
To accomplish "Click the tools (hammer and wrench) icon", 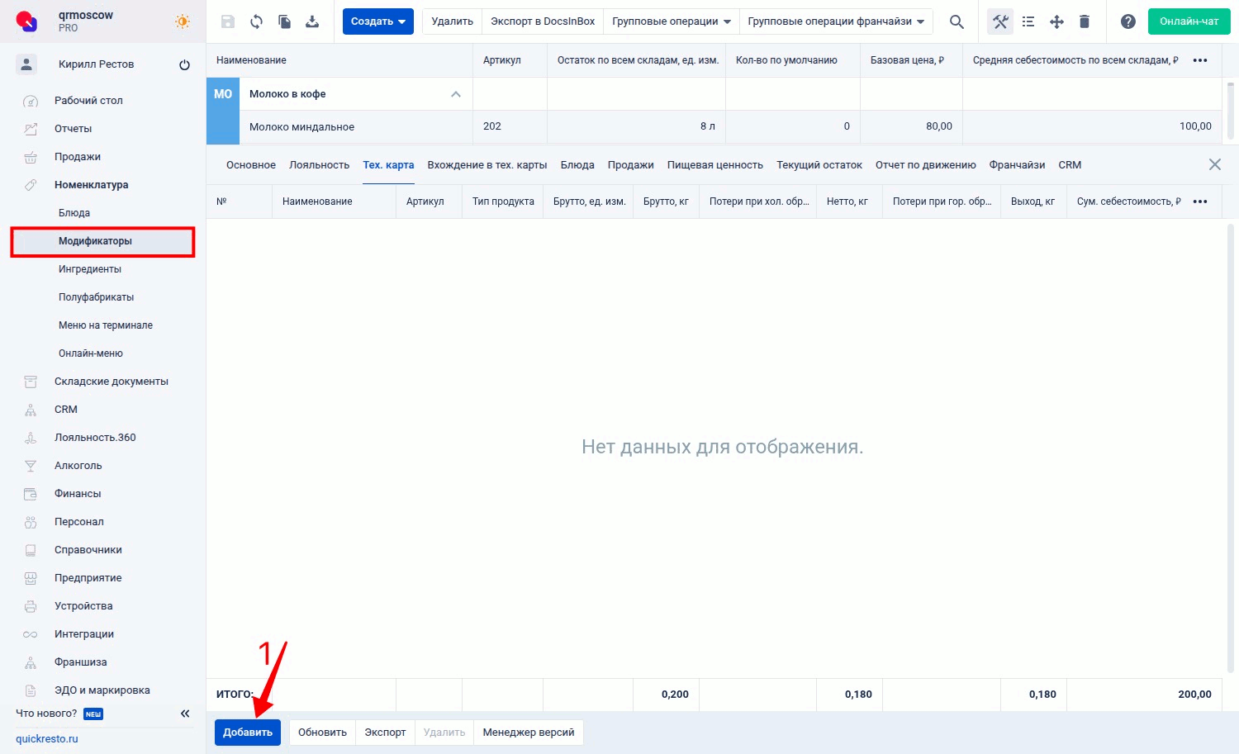I will 999,21.
